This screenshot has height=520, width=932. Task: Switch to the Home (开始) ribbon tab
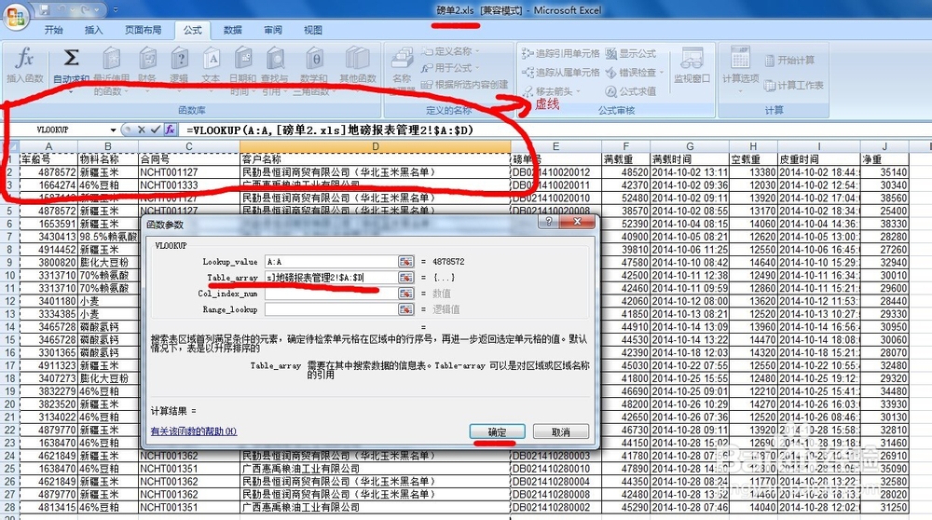(53, 30)
